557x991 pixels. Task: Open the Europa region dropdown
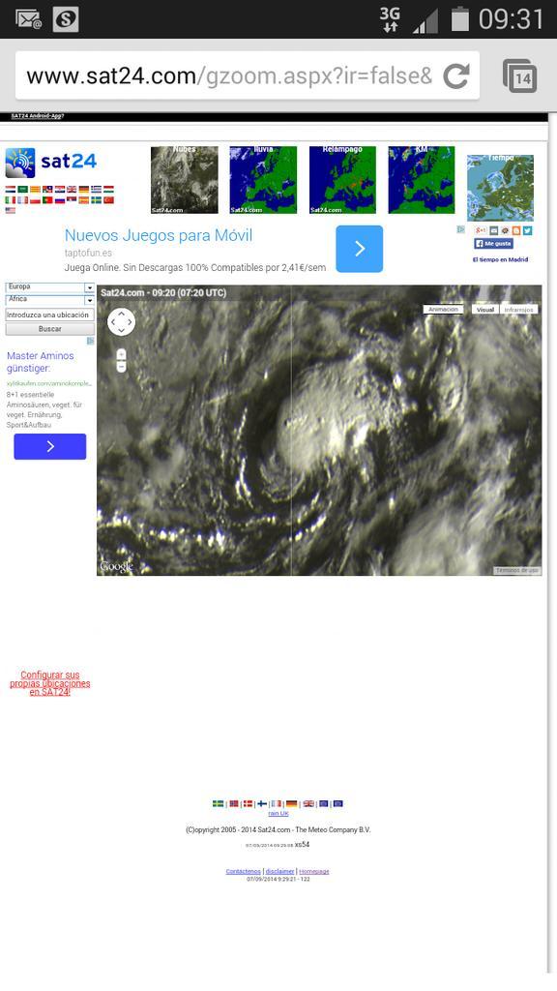click(x=50, y=287)
